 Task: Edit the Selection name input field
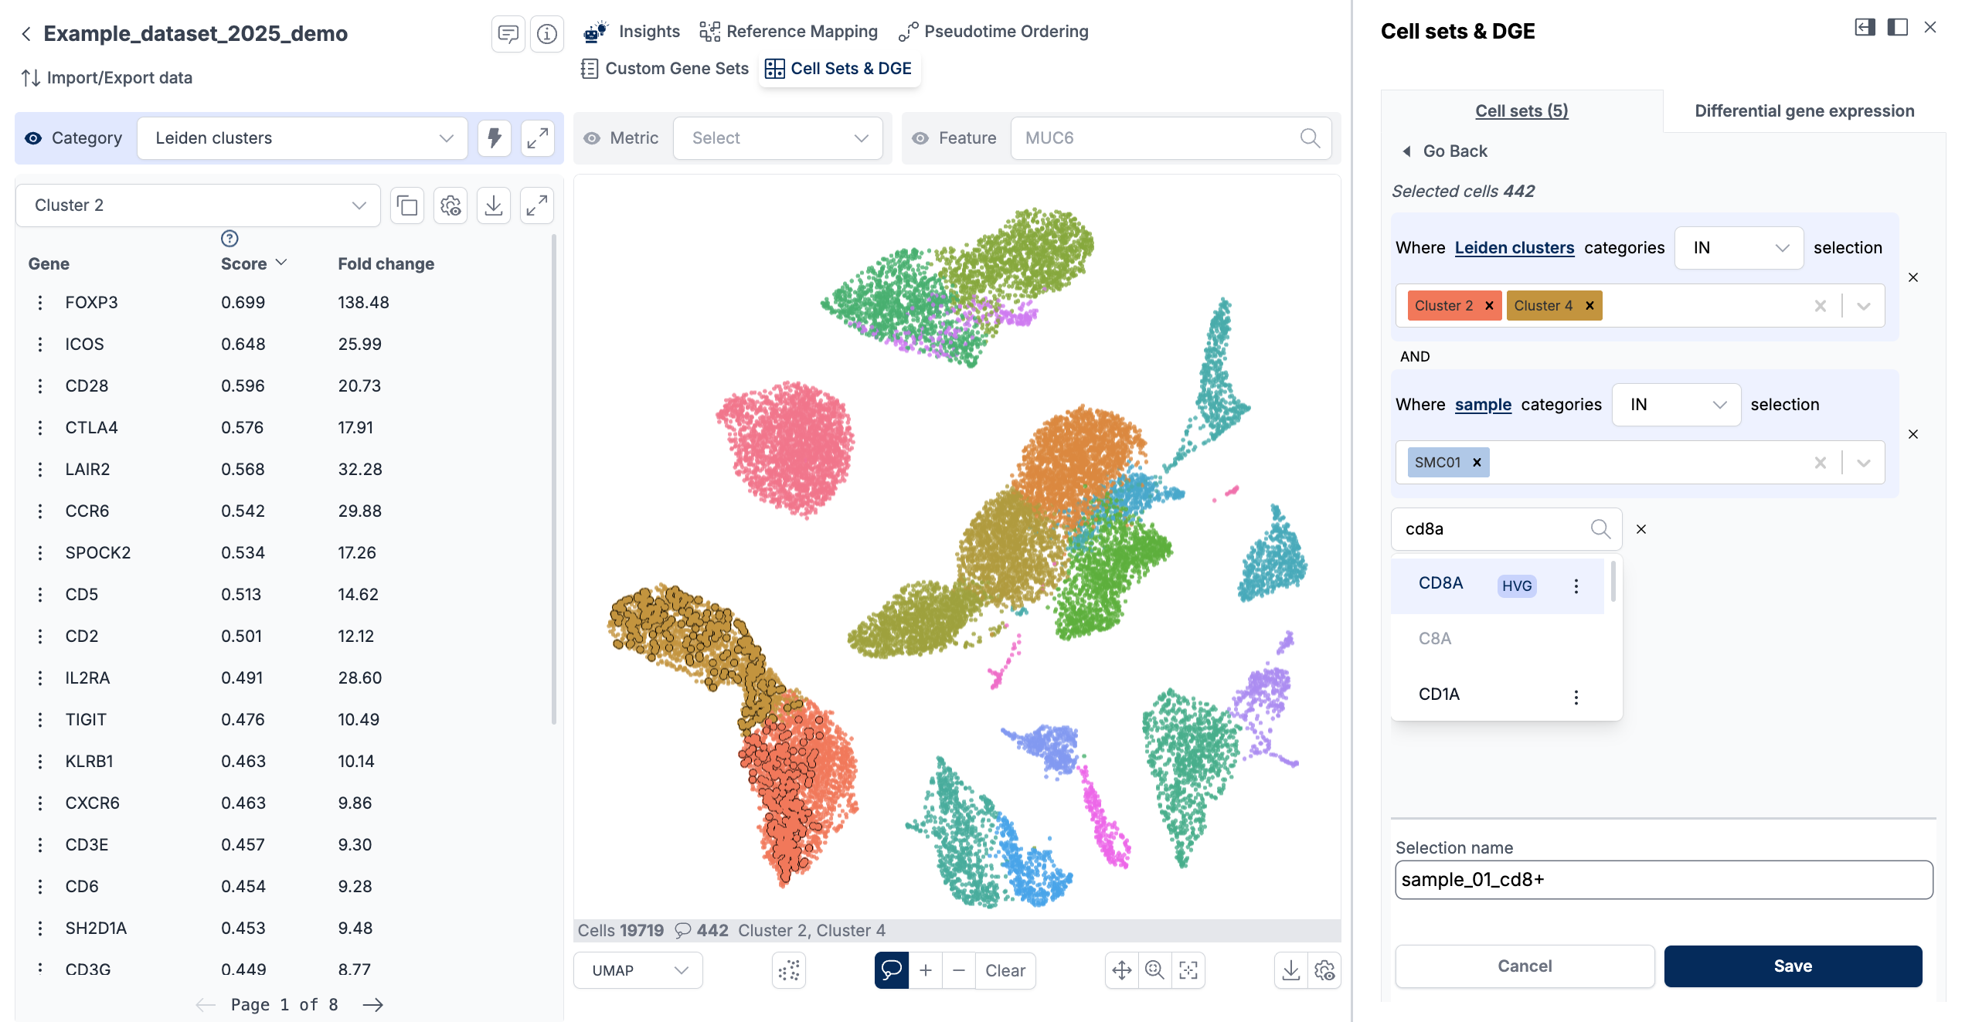[x=1663, y=879]
